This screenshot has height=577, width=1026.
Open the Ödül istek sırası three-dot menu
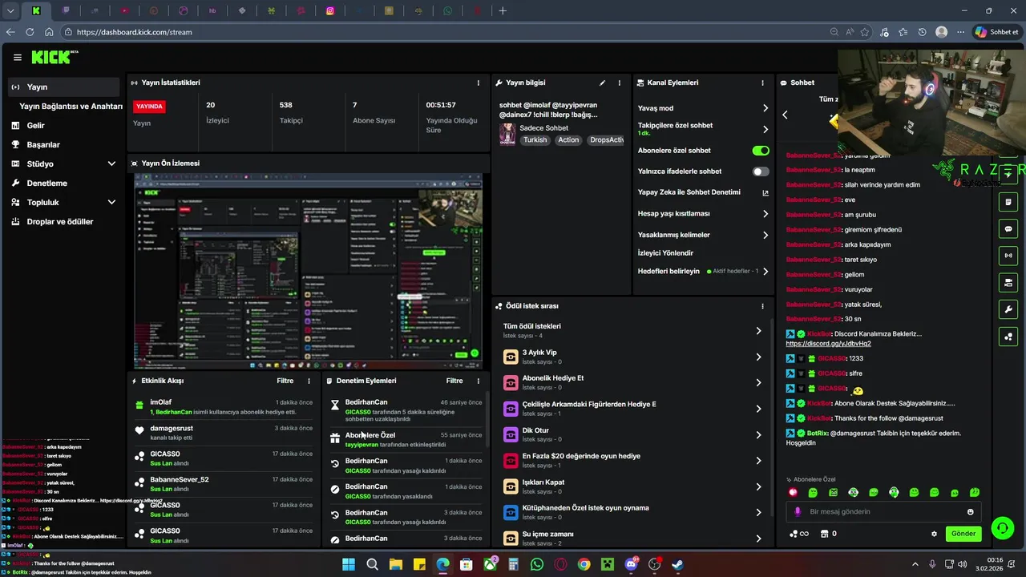point(762,306)
